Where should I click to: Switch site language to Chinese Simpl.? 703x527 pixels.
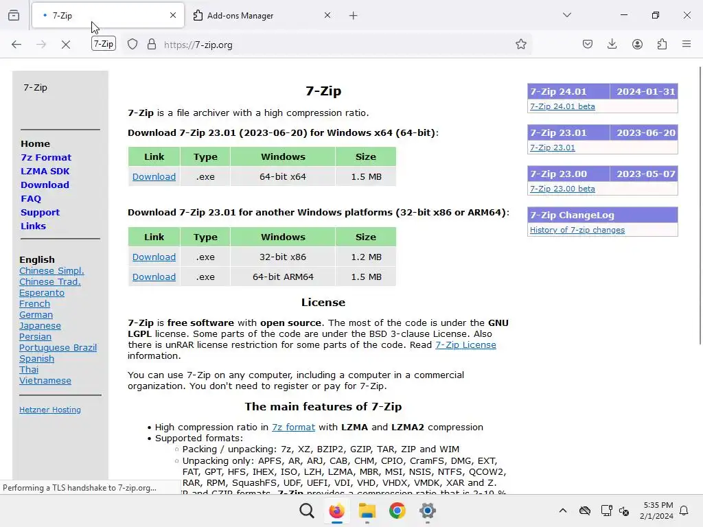pyautogui.click(x=51, y=270)
